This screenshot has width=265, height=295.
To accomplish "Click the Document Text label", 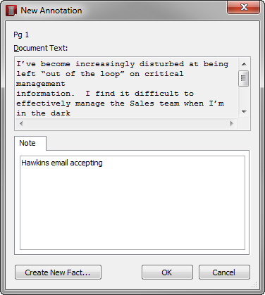I will pos(41,48).
